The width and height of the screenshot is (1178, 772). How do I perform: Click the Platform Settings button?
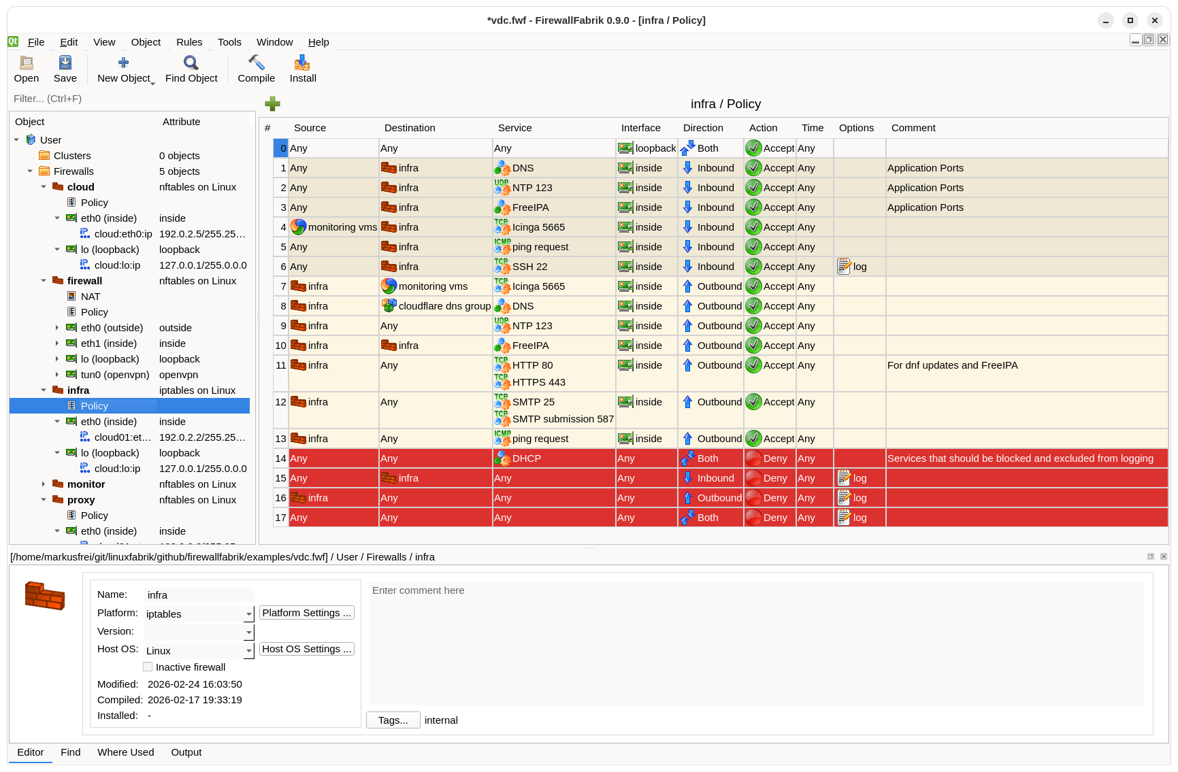click(x=306, y=613)
